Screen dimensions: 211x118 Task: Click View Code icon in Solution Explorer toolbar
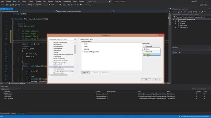click(x=199, y=12)
